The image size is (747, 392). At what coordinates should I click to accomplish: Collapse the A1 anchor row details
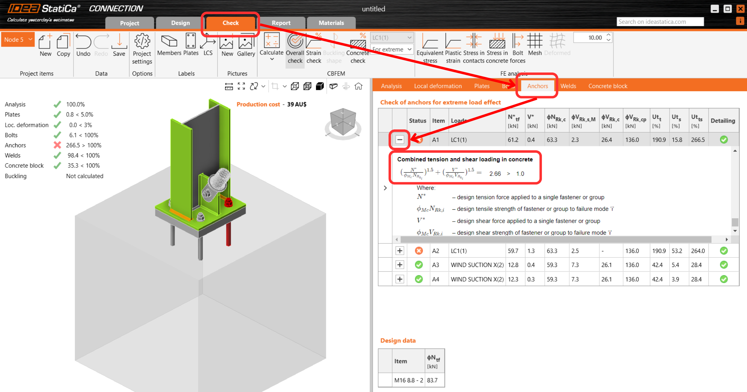[400, 140]
